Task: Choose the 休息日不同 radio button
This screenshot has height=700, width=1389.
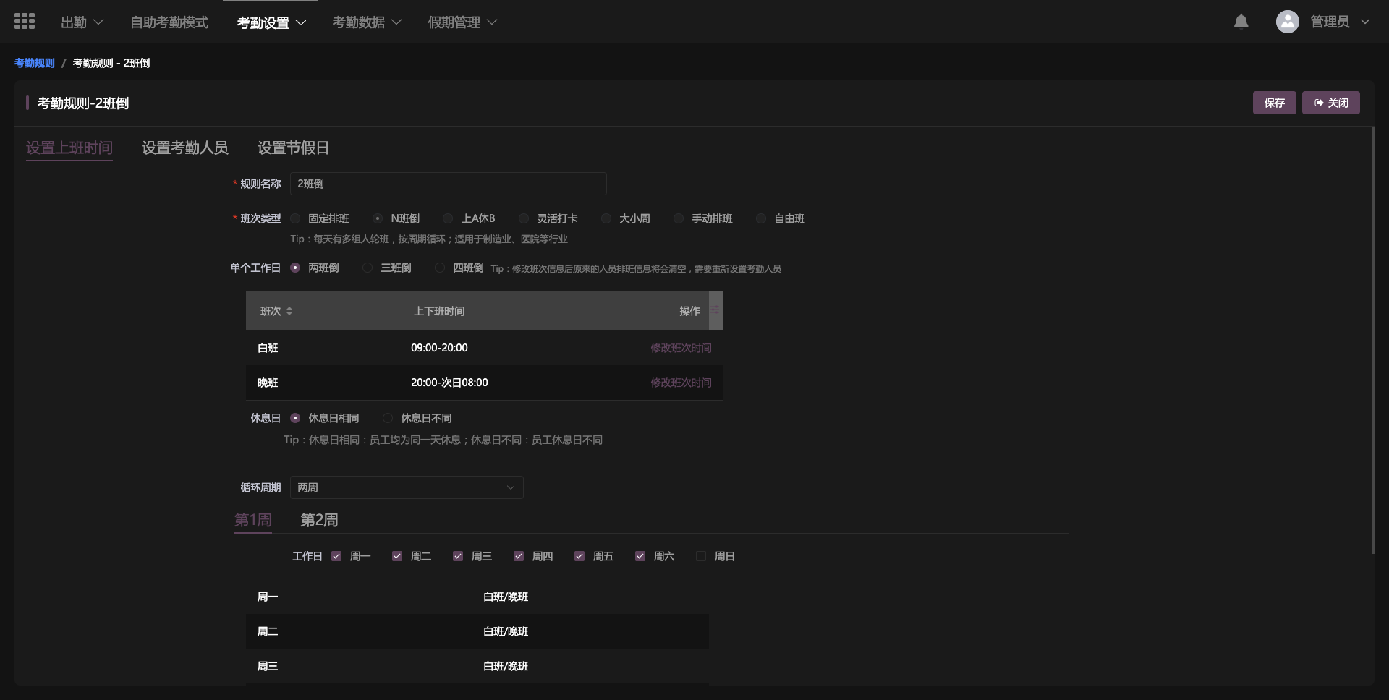Action: 388,418
